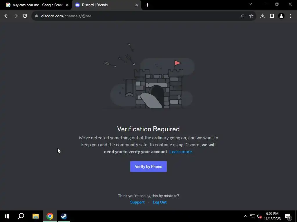Image resolution: width=297 pixels, height=222 pixels.
Task: Open the Support link
Action: (137, 202)
